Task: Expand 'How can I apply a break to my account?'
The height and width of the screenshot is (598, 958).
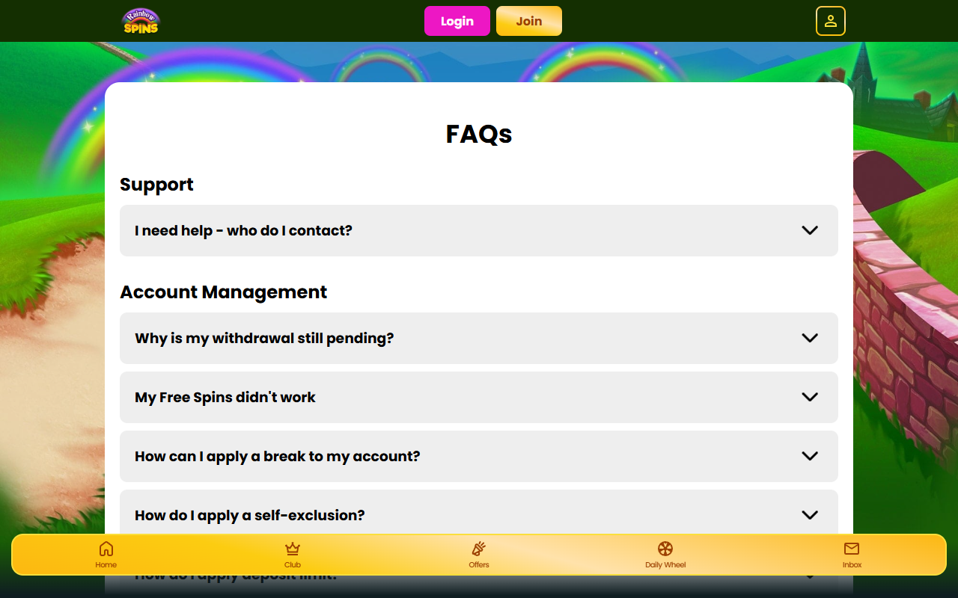Action: pos(479,456)
